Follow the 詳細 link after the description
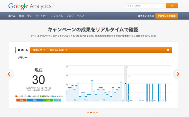This screenshot has height=117, width=189. click(x=153, y=36)
